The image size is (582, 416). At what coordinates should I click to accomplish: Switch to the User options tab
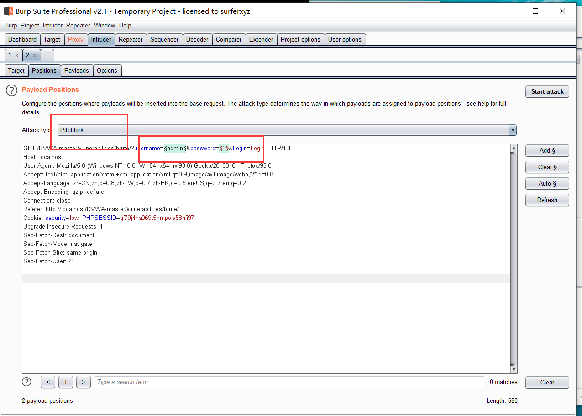point(345,40)
